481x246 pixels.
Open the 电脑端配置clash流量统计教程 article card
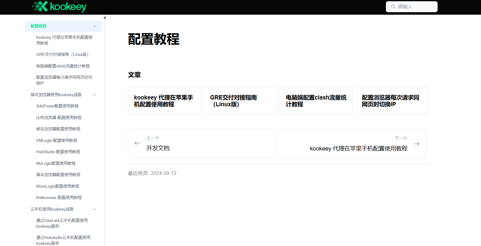(x=316, y=101)
